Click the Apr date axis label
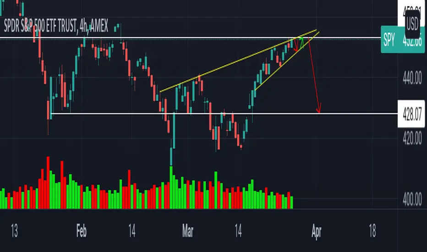The height and width of the screenshot is (252, 427). pyautogui.click(x=317, y=231)
